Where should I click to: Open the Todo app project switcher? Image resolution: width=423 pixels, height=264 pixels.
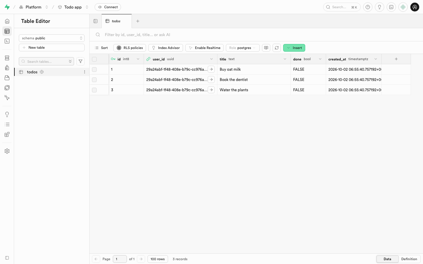(x=87, y=7)
